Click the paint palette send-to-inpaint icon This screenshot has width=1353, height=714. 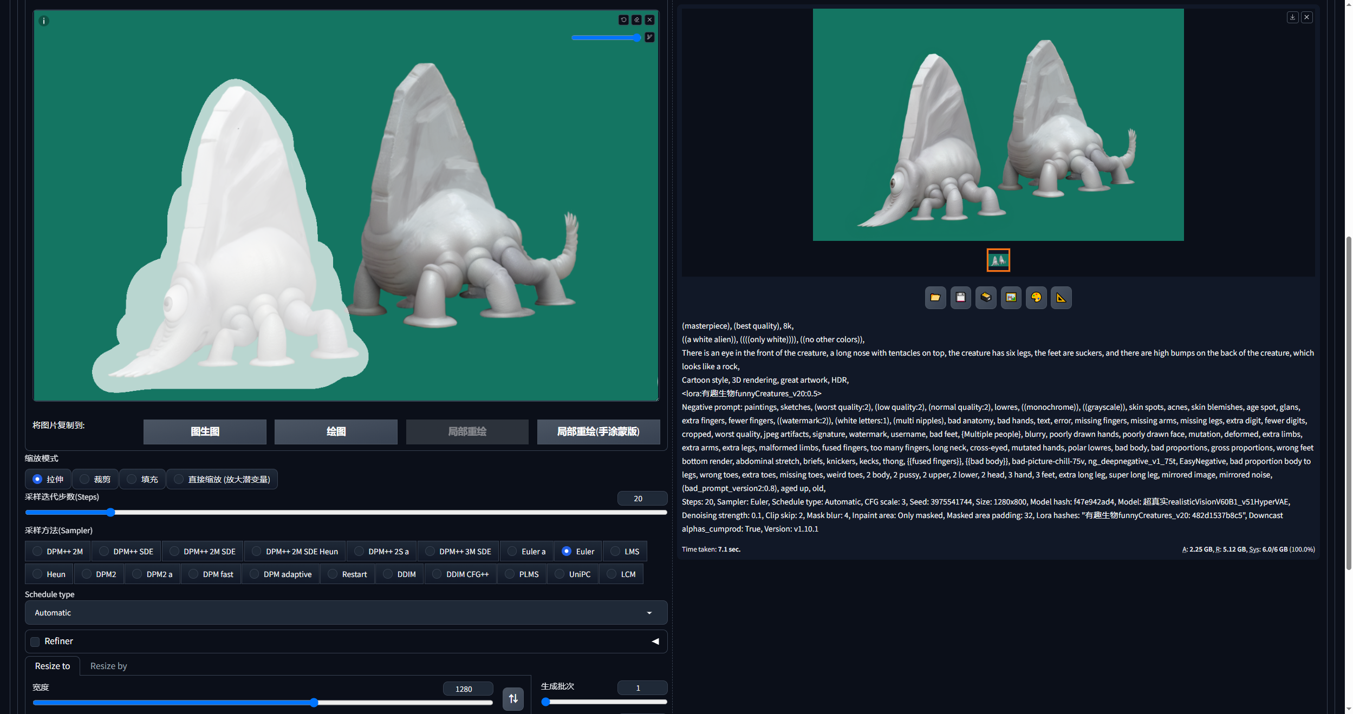click(1036, 298)
